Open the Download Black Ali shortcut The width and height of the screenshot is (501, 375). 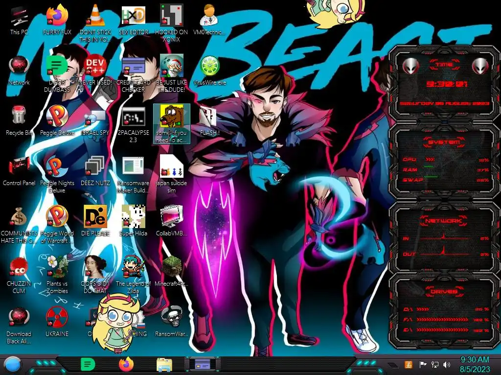coord(19,326)
